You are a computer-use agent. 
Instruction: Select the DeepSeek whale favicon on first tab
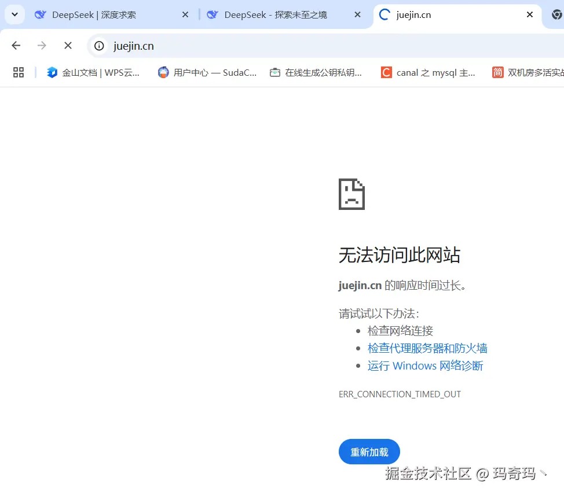[x=39, y=14]
